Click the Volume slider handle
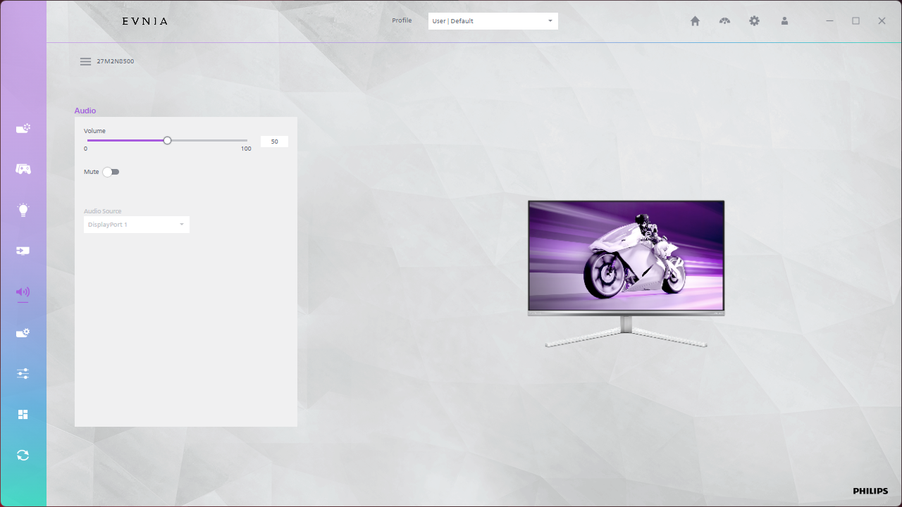 [167, 140]
